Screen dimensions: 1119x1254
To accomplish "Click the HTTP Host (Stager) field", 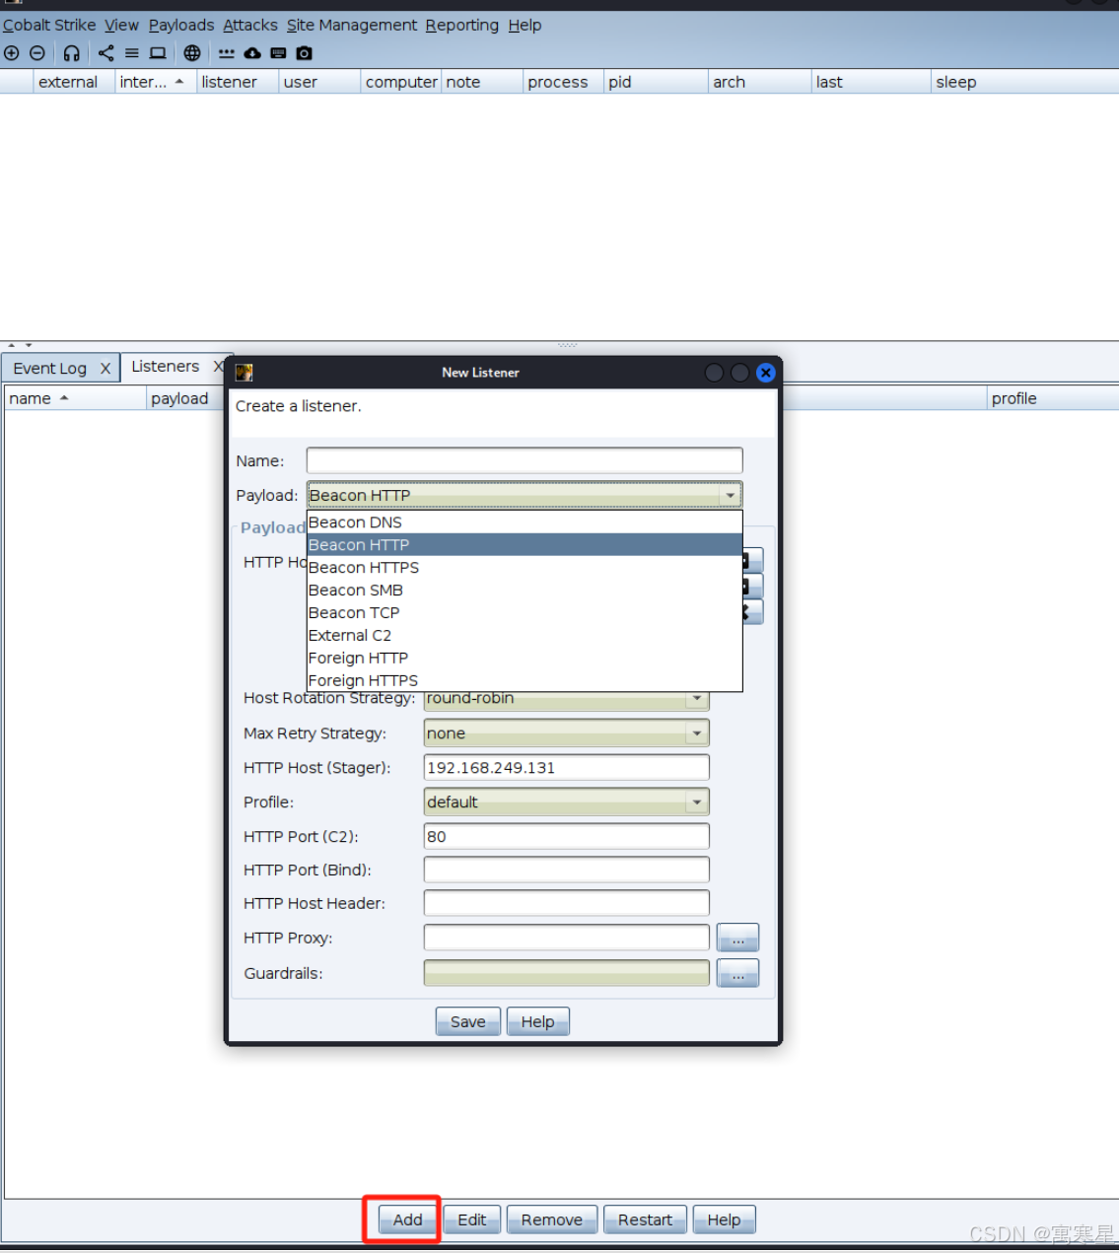I will pyautogui.click(x=566, y=768).
